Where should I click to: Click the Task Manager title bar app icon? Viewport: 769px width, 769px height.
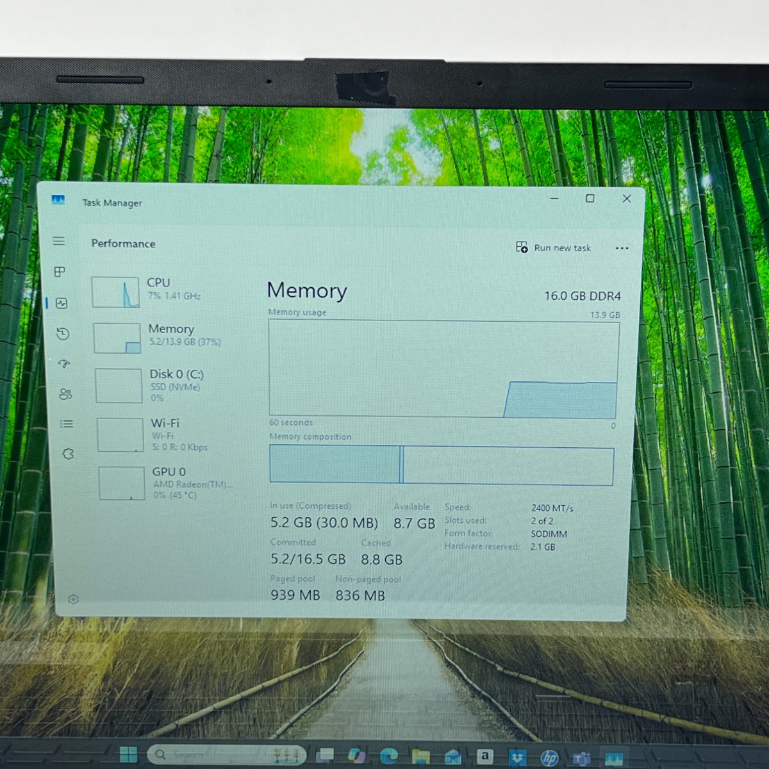coord(58,200)
